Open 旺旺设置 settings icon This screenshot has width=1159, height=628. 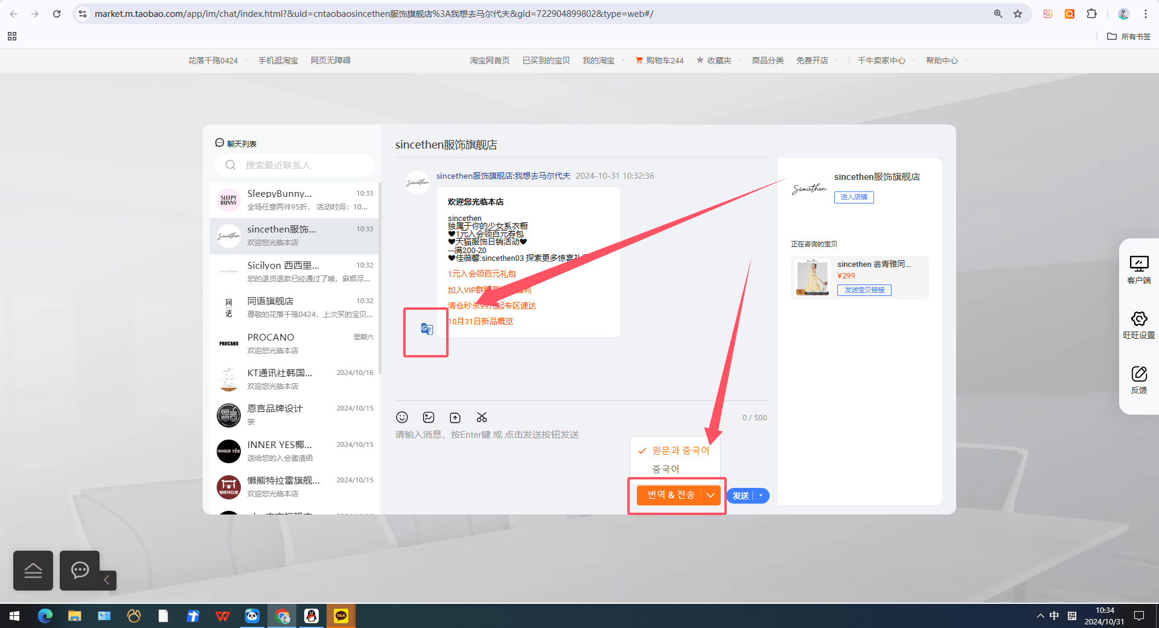(1139, 324)
